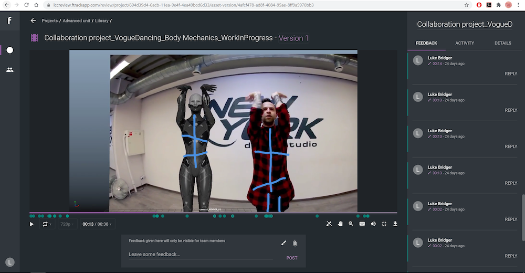Image resolution: width=525 pixels, height=273 pixels.
Task: Download the video with the download icon
Action: 395,224
